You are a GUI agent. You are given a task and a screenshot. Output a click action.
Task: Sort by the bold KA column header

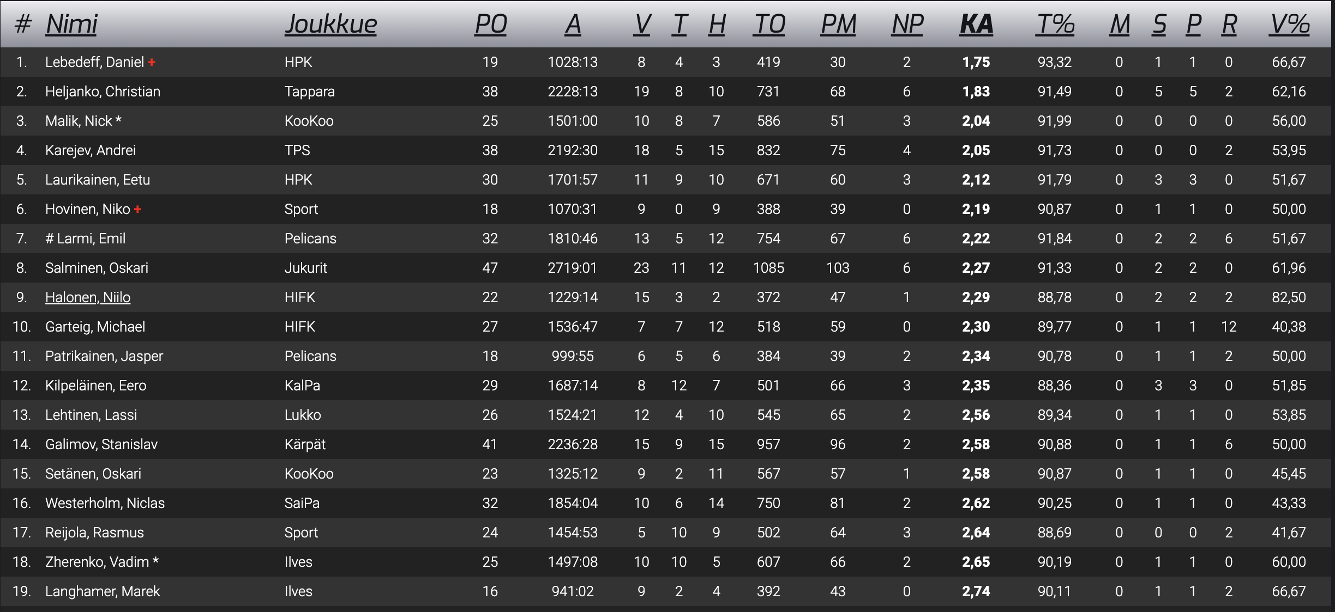[976, 24]
